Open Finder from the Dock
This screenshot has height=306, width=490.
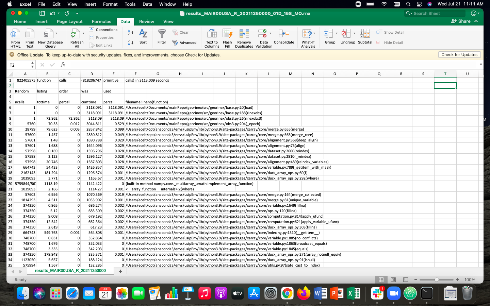23,293
